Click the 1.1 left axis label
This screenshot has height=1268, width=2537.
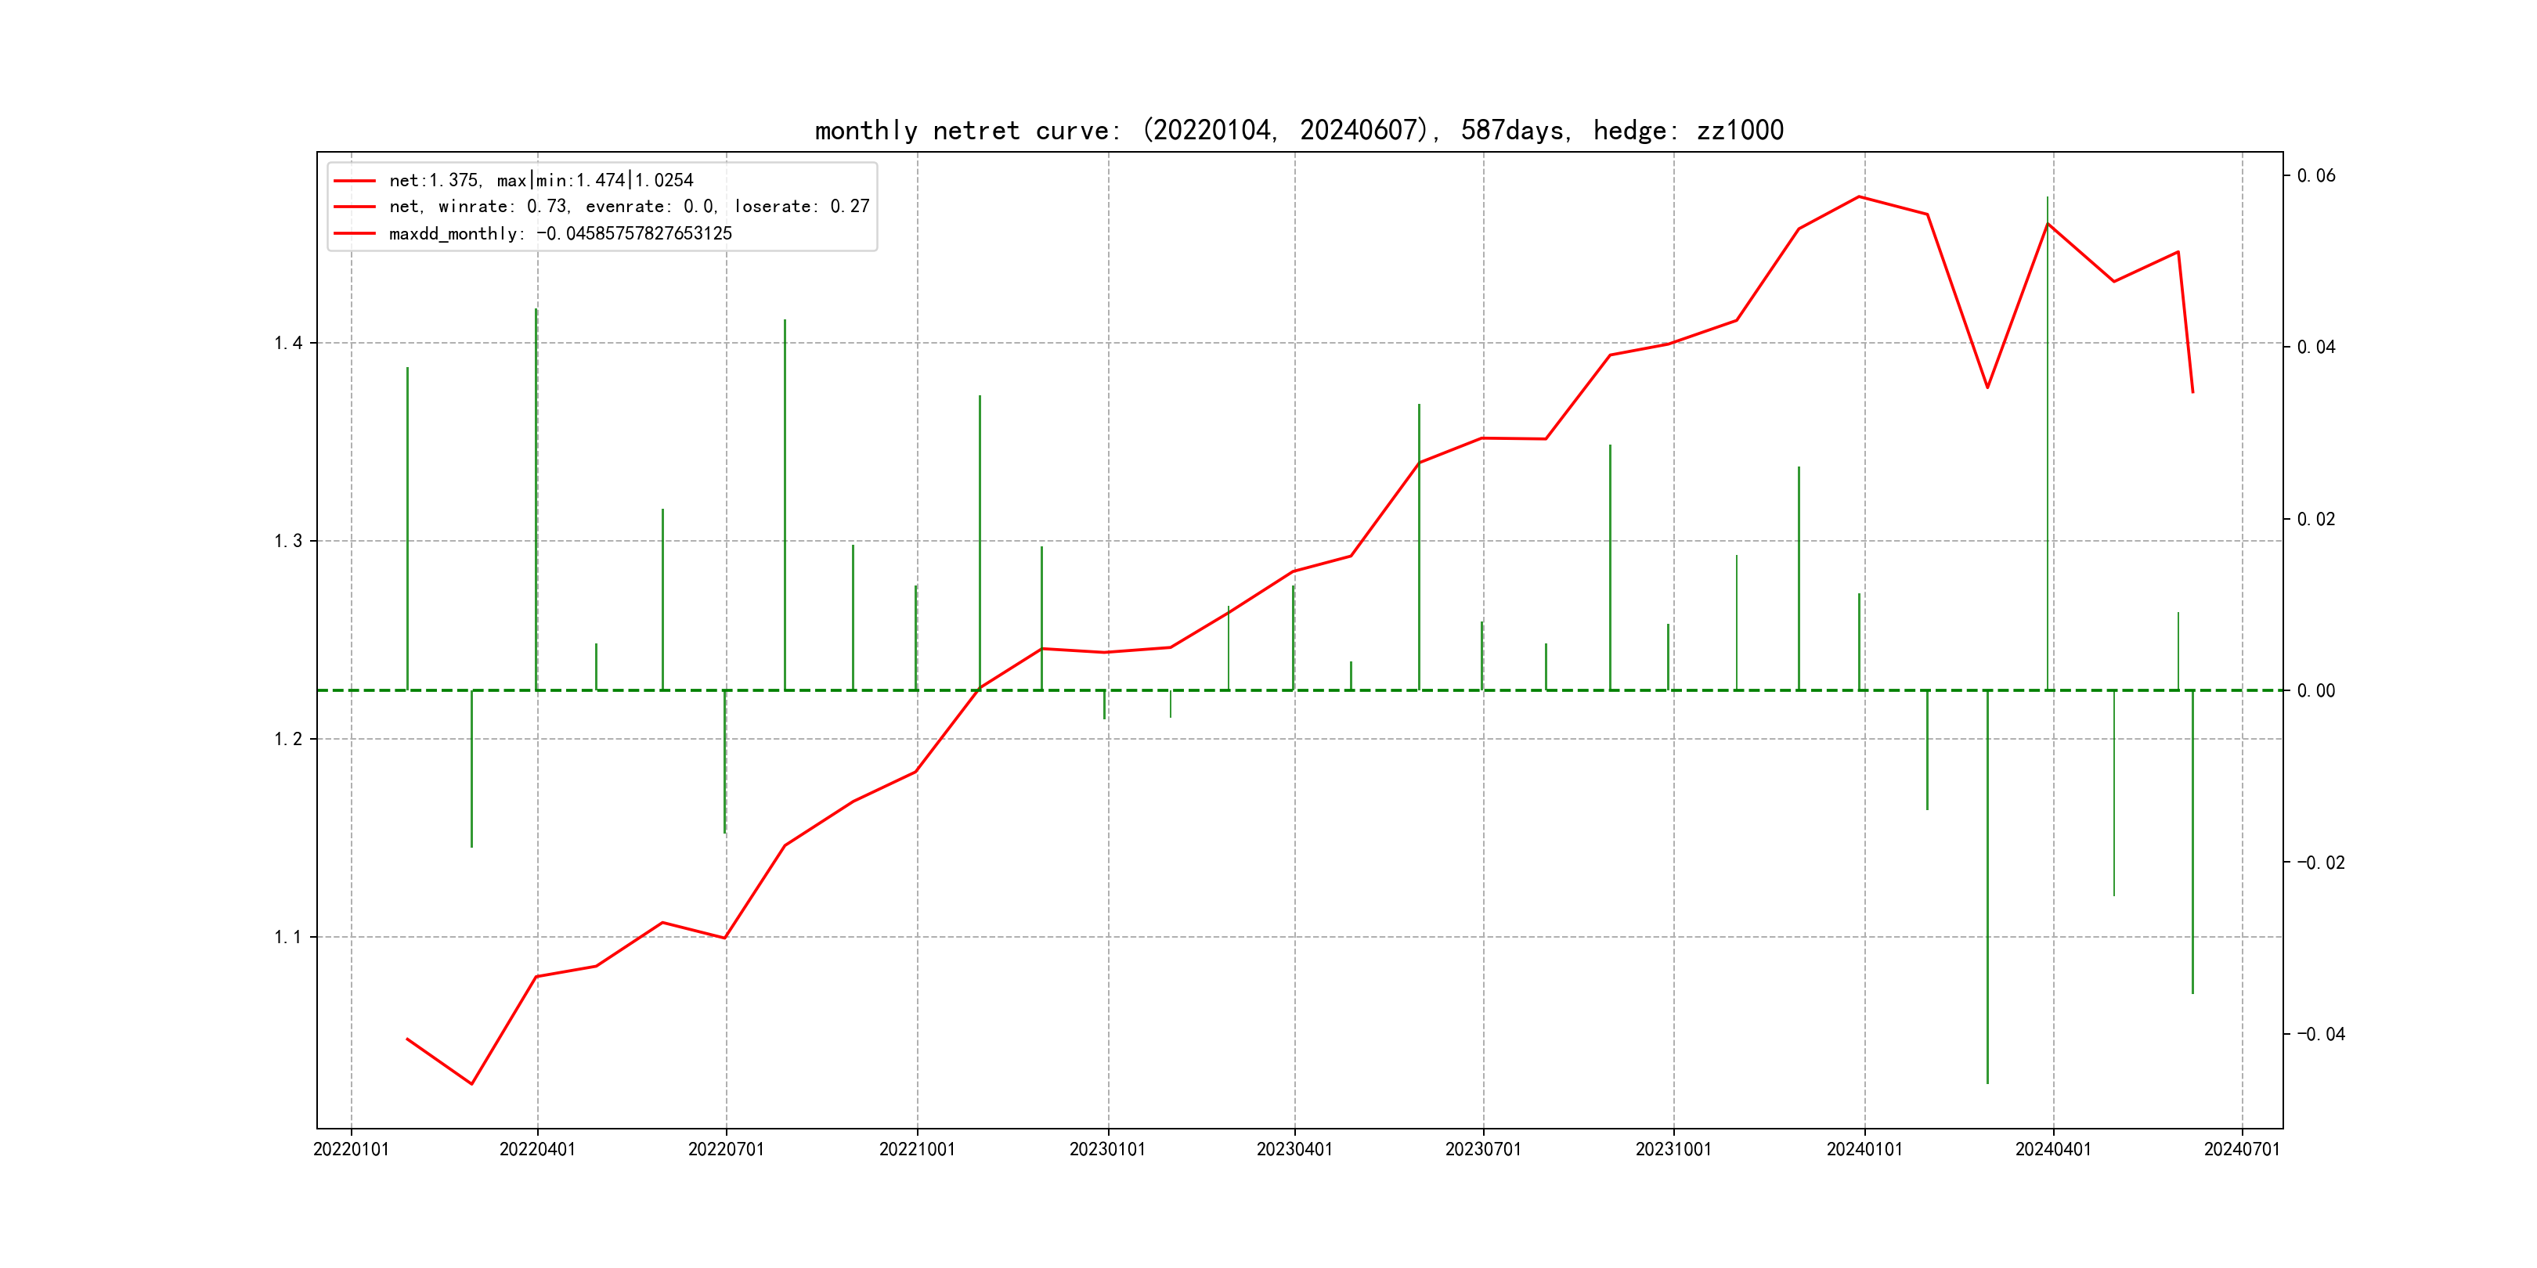(289, 937)
